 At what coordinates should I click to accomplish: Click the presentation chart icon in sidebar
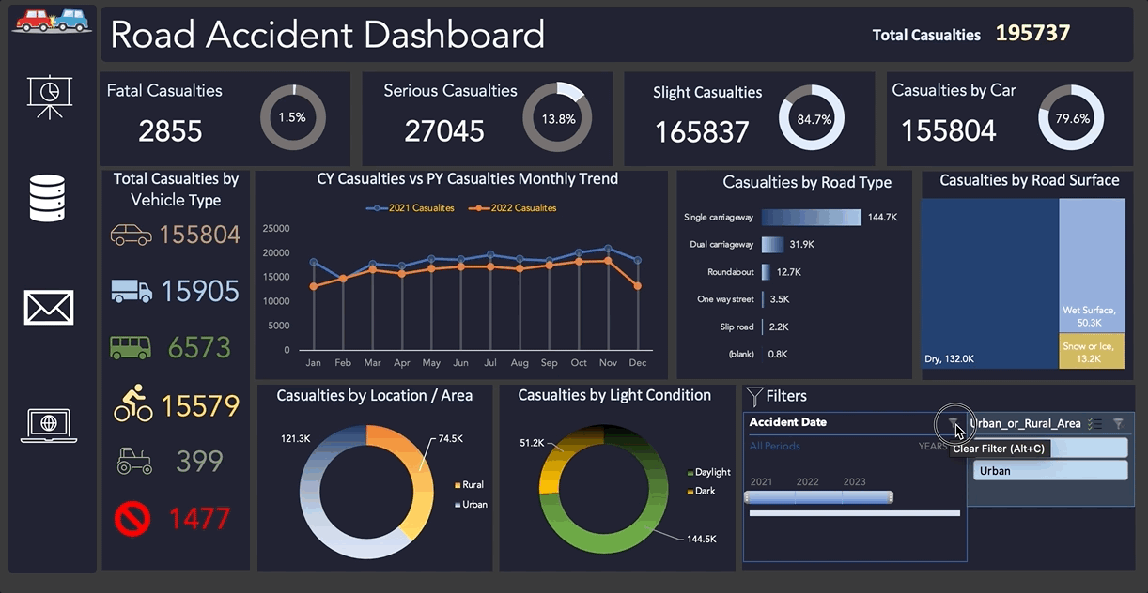coord(49,96)
